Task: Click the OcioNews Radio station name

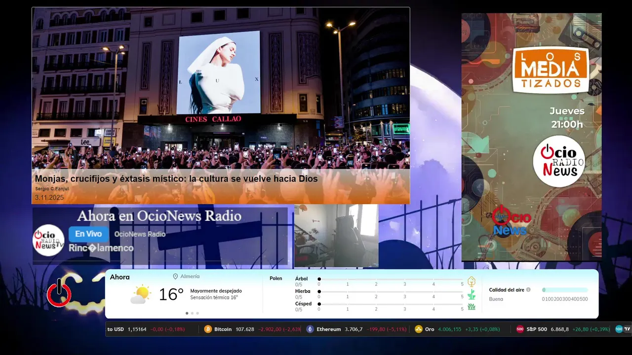Action: pyautogui.click(x=140, y=234)
